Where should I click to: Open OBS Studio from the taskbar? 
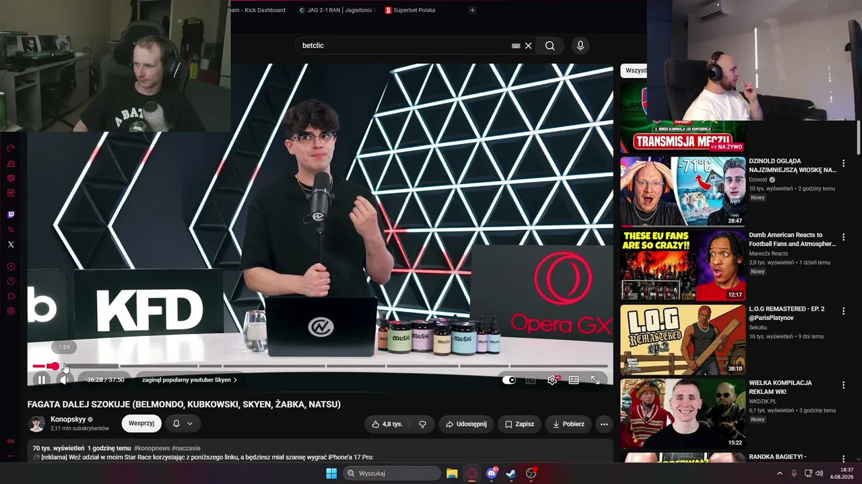[531, 473]
